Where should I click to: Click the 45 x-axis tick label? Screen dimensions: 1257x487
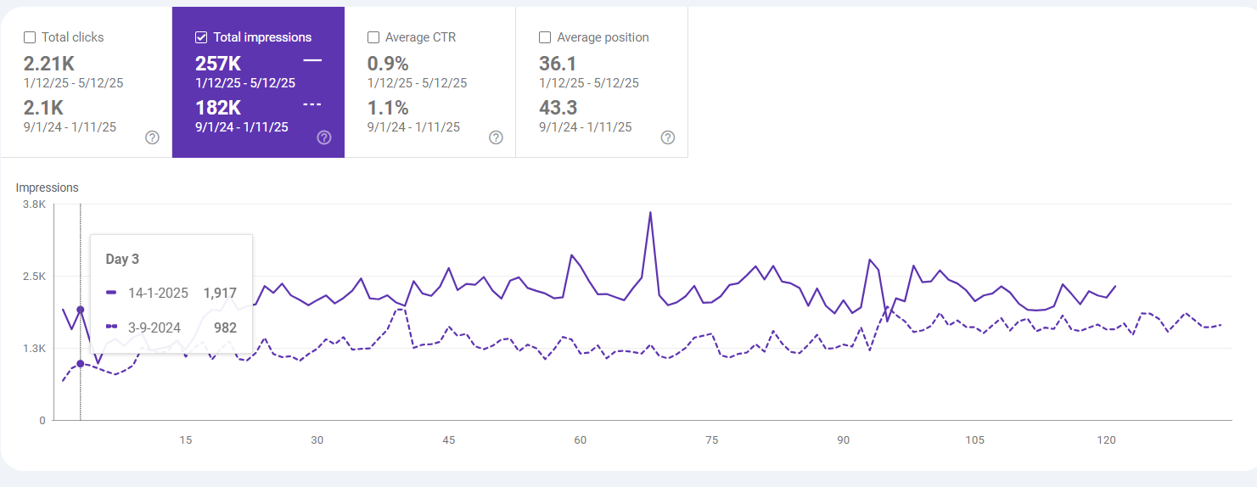(x=448, y=439)
